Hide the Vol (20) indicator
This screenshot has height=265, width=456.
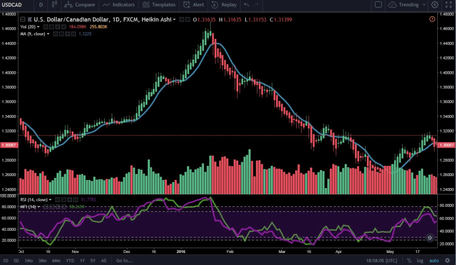point(45,26)
